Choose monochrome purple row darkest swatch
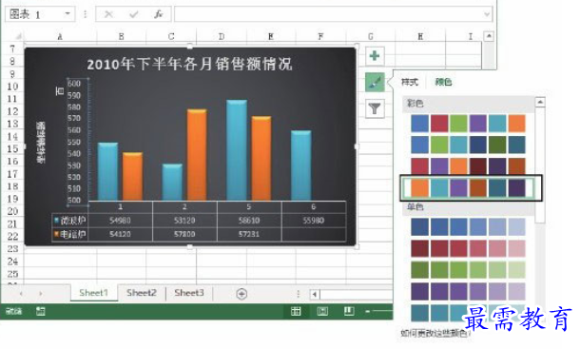580x349 pixels. pyautogui.click(x=420, y=291)
